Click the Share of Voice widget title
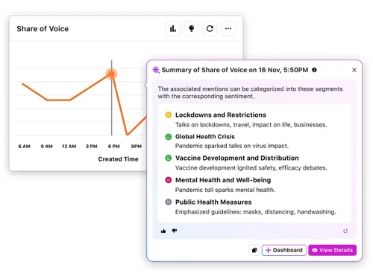This screenshot has width=373, height=279. (43, 29)
